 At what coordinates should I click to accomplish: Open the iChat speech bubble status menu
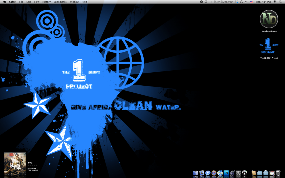click(241, 2)
